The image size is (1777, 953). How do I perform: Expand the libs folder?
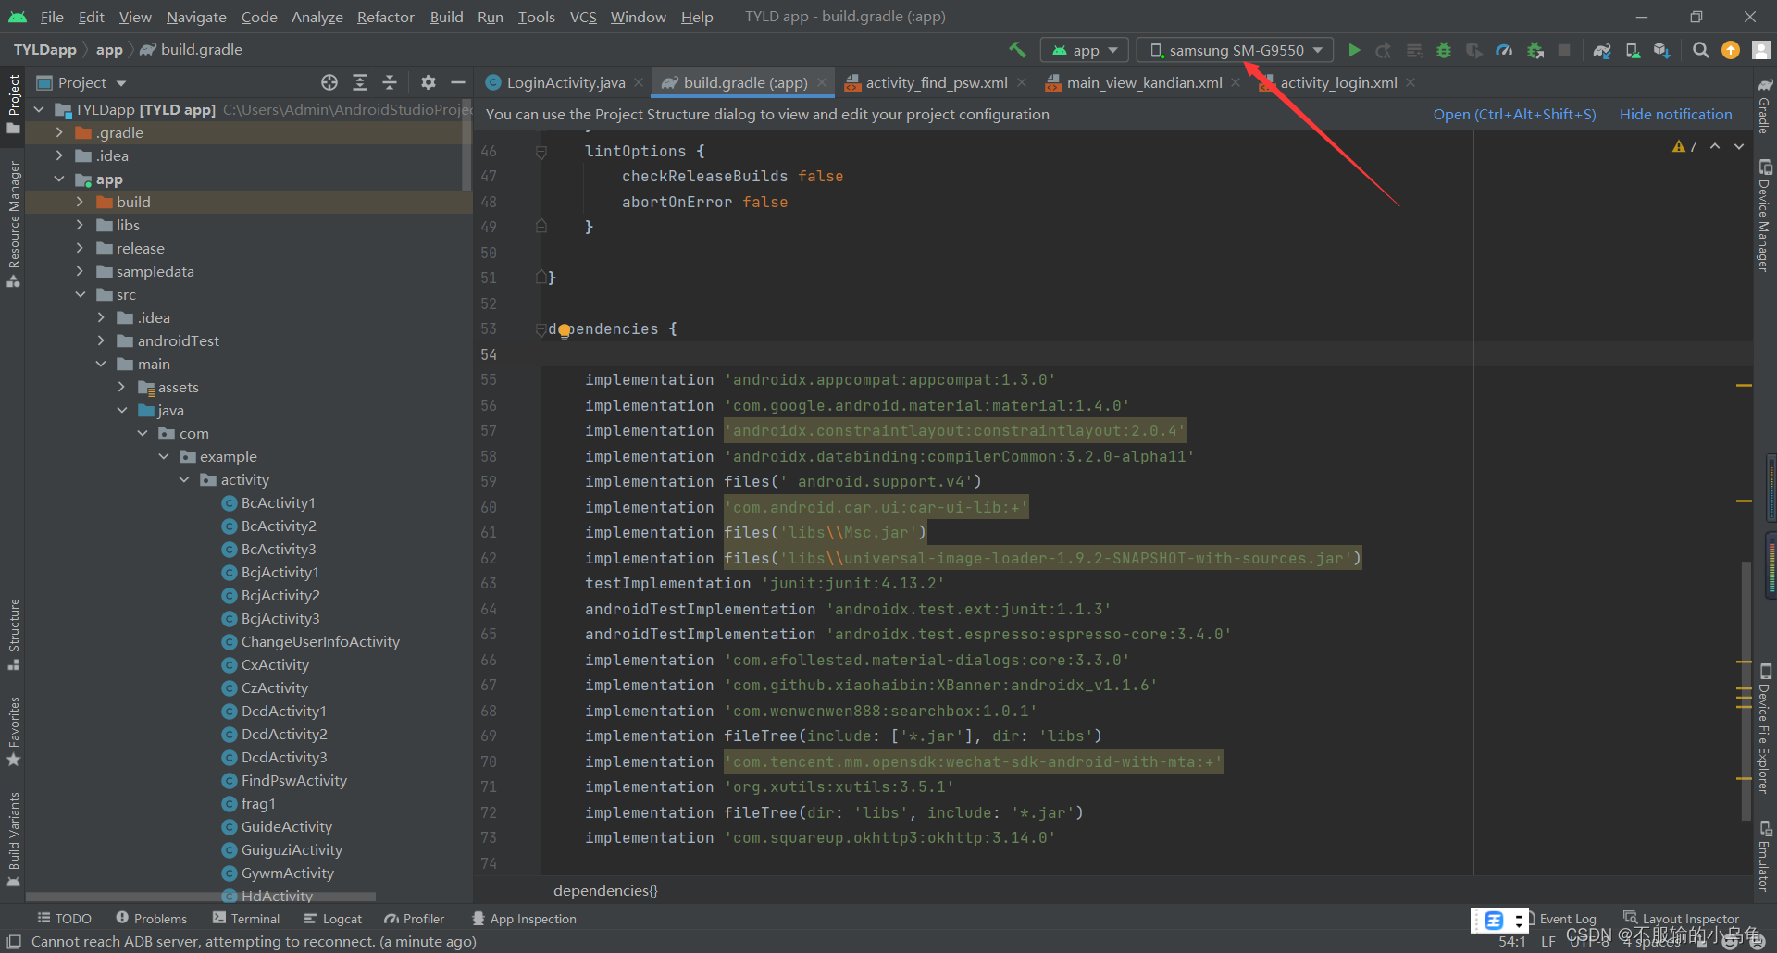tap(80, 225)
